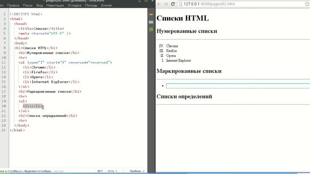Viewport: 310px width, 174px height.
Task: Click the Chrome item in the numbered list
Action: (x=172, y=46)
